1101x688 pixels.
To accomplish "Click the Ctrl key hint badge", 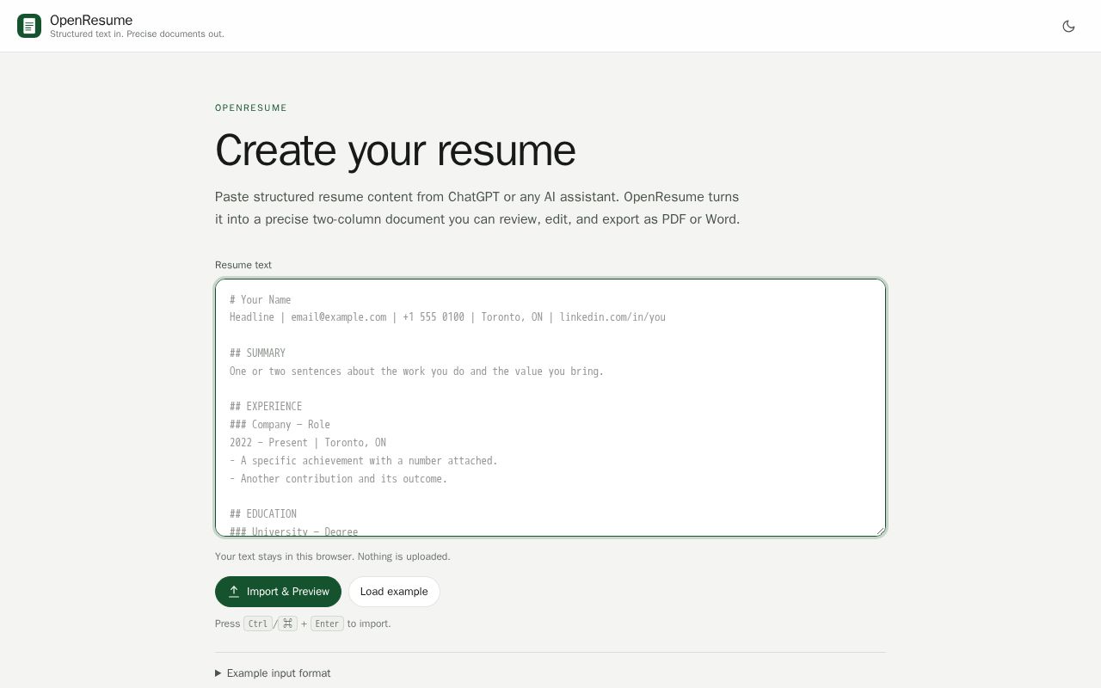I will (x=258, y=623).
